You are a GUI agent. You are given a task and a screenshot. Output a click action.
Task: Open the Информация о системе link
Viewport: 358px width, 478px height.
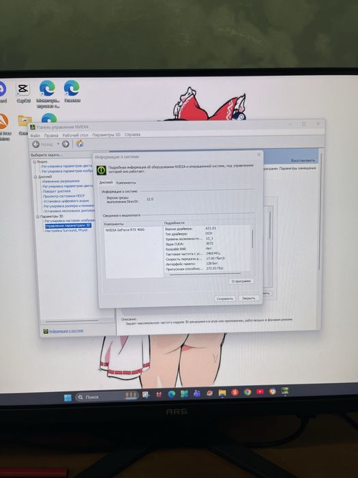[66, 331]
